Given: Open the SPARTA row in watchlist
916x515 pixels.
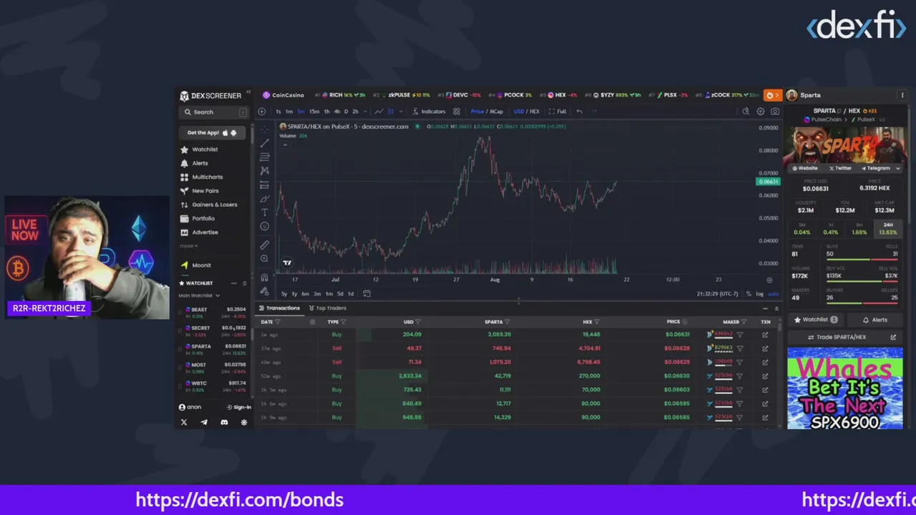Looking at the screenshot, I should tap(213, 349).
